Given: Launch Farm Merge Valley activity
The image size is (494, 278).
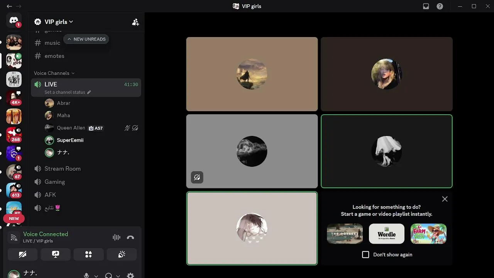Looking at the screenshot, I should click(x=428, y=234).
